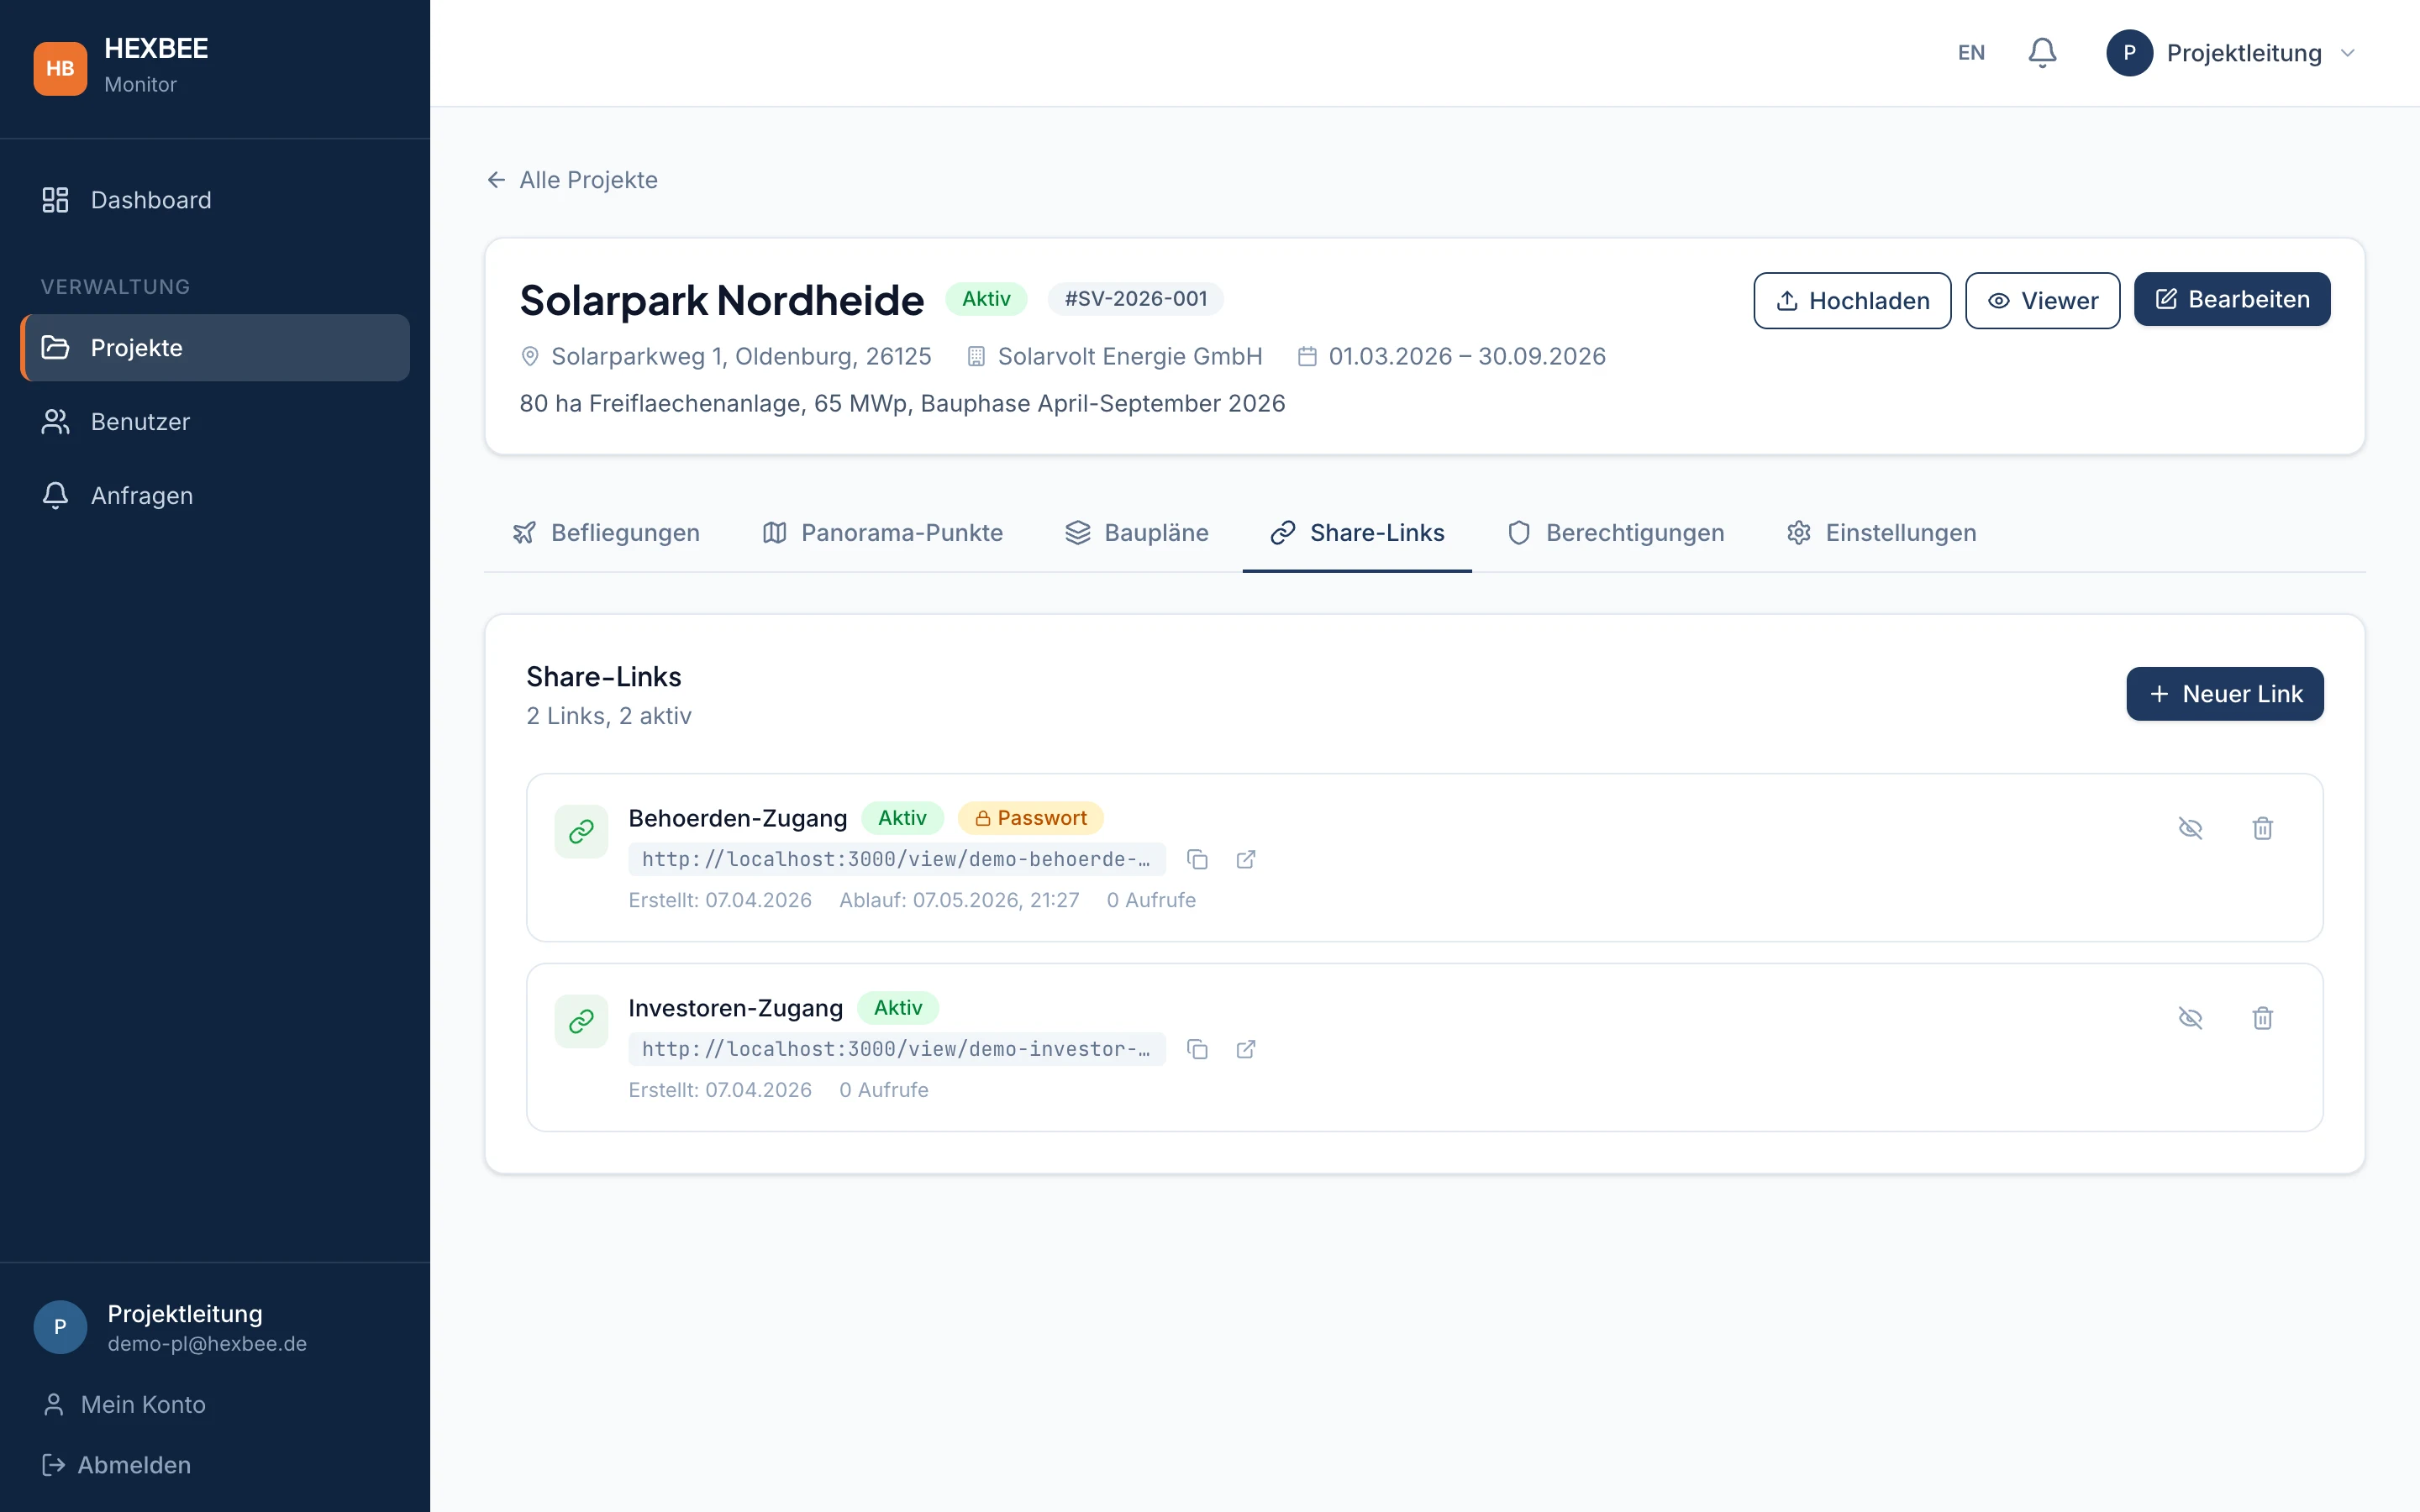2420x1512 pixels.
Task: Switch language to EN
Action: pyautogui.click(x=1970, y=52)
